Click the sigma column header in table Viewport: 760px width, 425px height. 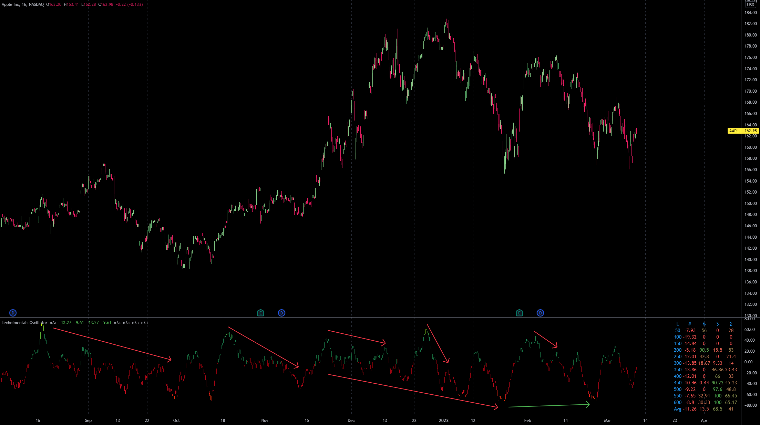tap(731, 324)
